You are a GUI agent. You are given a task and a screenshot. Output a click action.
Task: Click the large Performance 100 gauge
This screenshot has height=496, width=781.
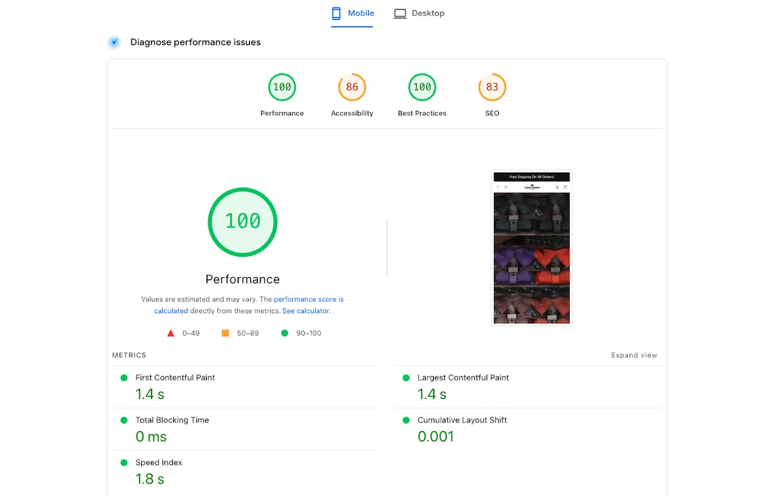(x=242, y=222)
